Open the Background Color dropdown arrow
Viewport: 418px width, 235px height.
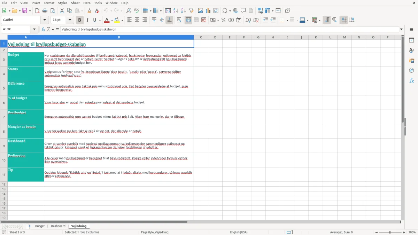point(122,20)
